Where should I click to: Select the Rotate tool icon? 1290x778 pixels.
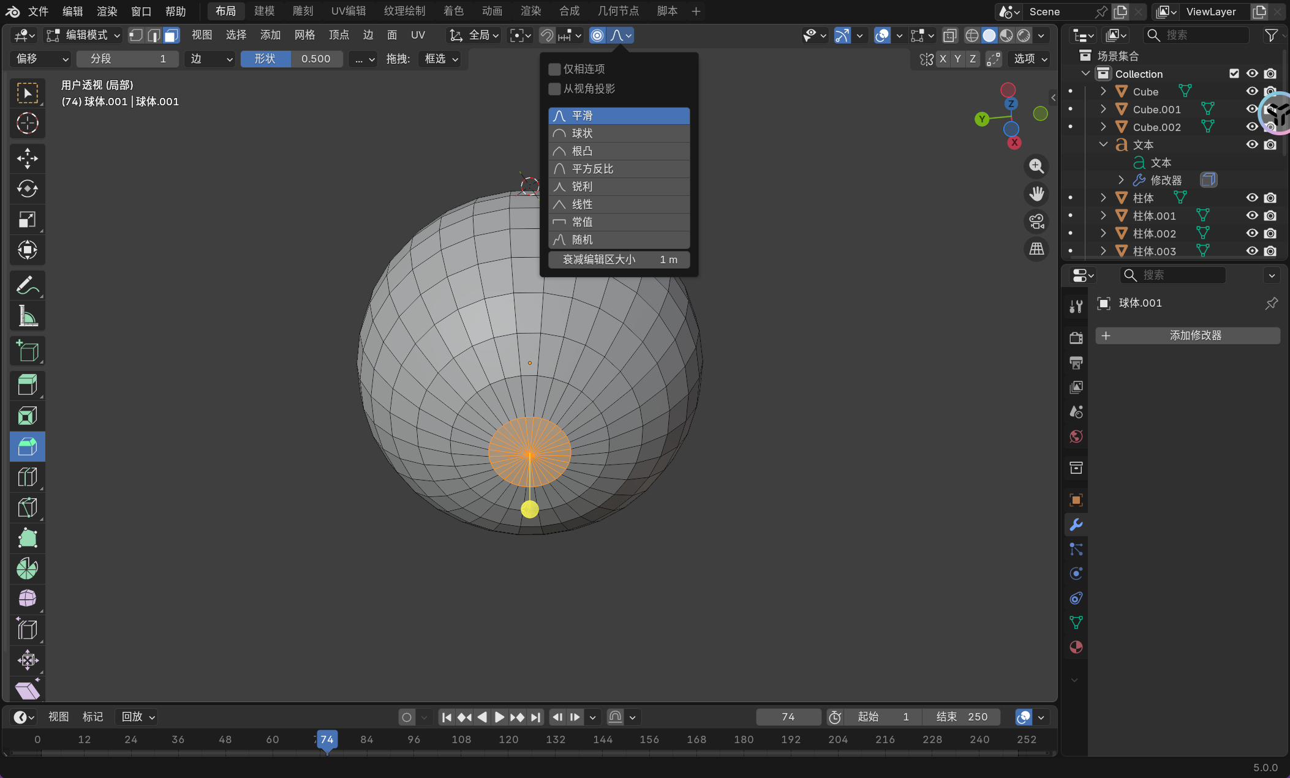[x=27, y=189]
